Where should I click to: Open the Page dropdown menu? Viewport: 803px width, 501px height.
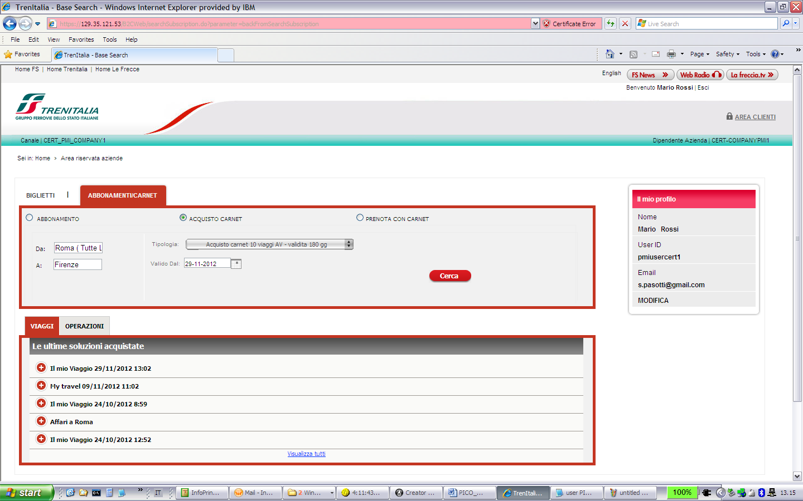pos(700,54)
